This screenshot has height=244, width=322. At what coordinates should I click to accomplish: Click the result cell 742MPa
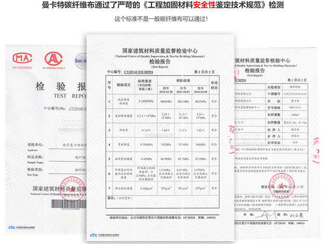pyautogui.click(x=166, y=144)
